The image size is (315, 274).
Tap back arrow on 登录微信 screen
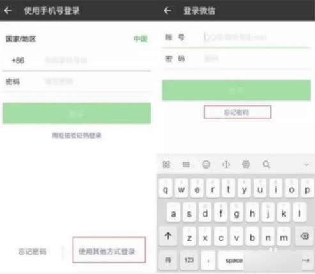(167, 10)
